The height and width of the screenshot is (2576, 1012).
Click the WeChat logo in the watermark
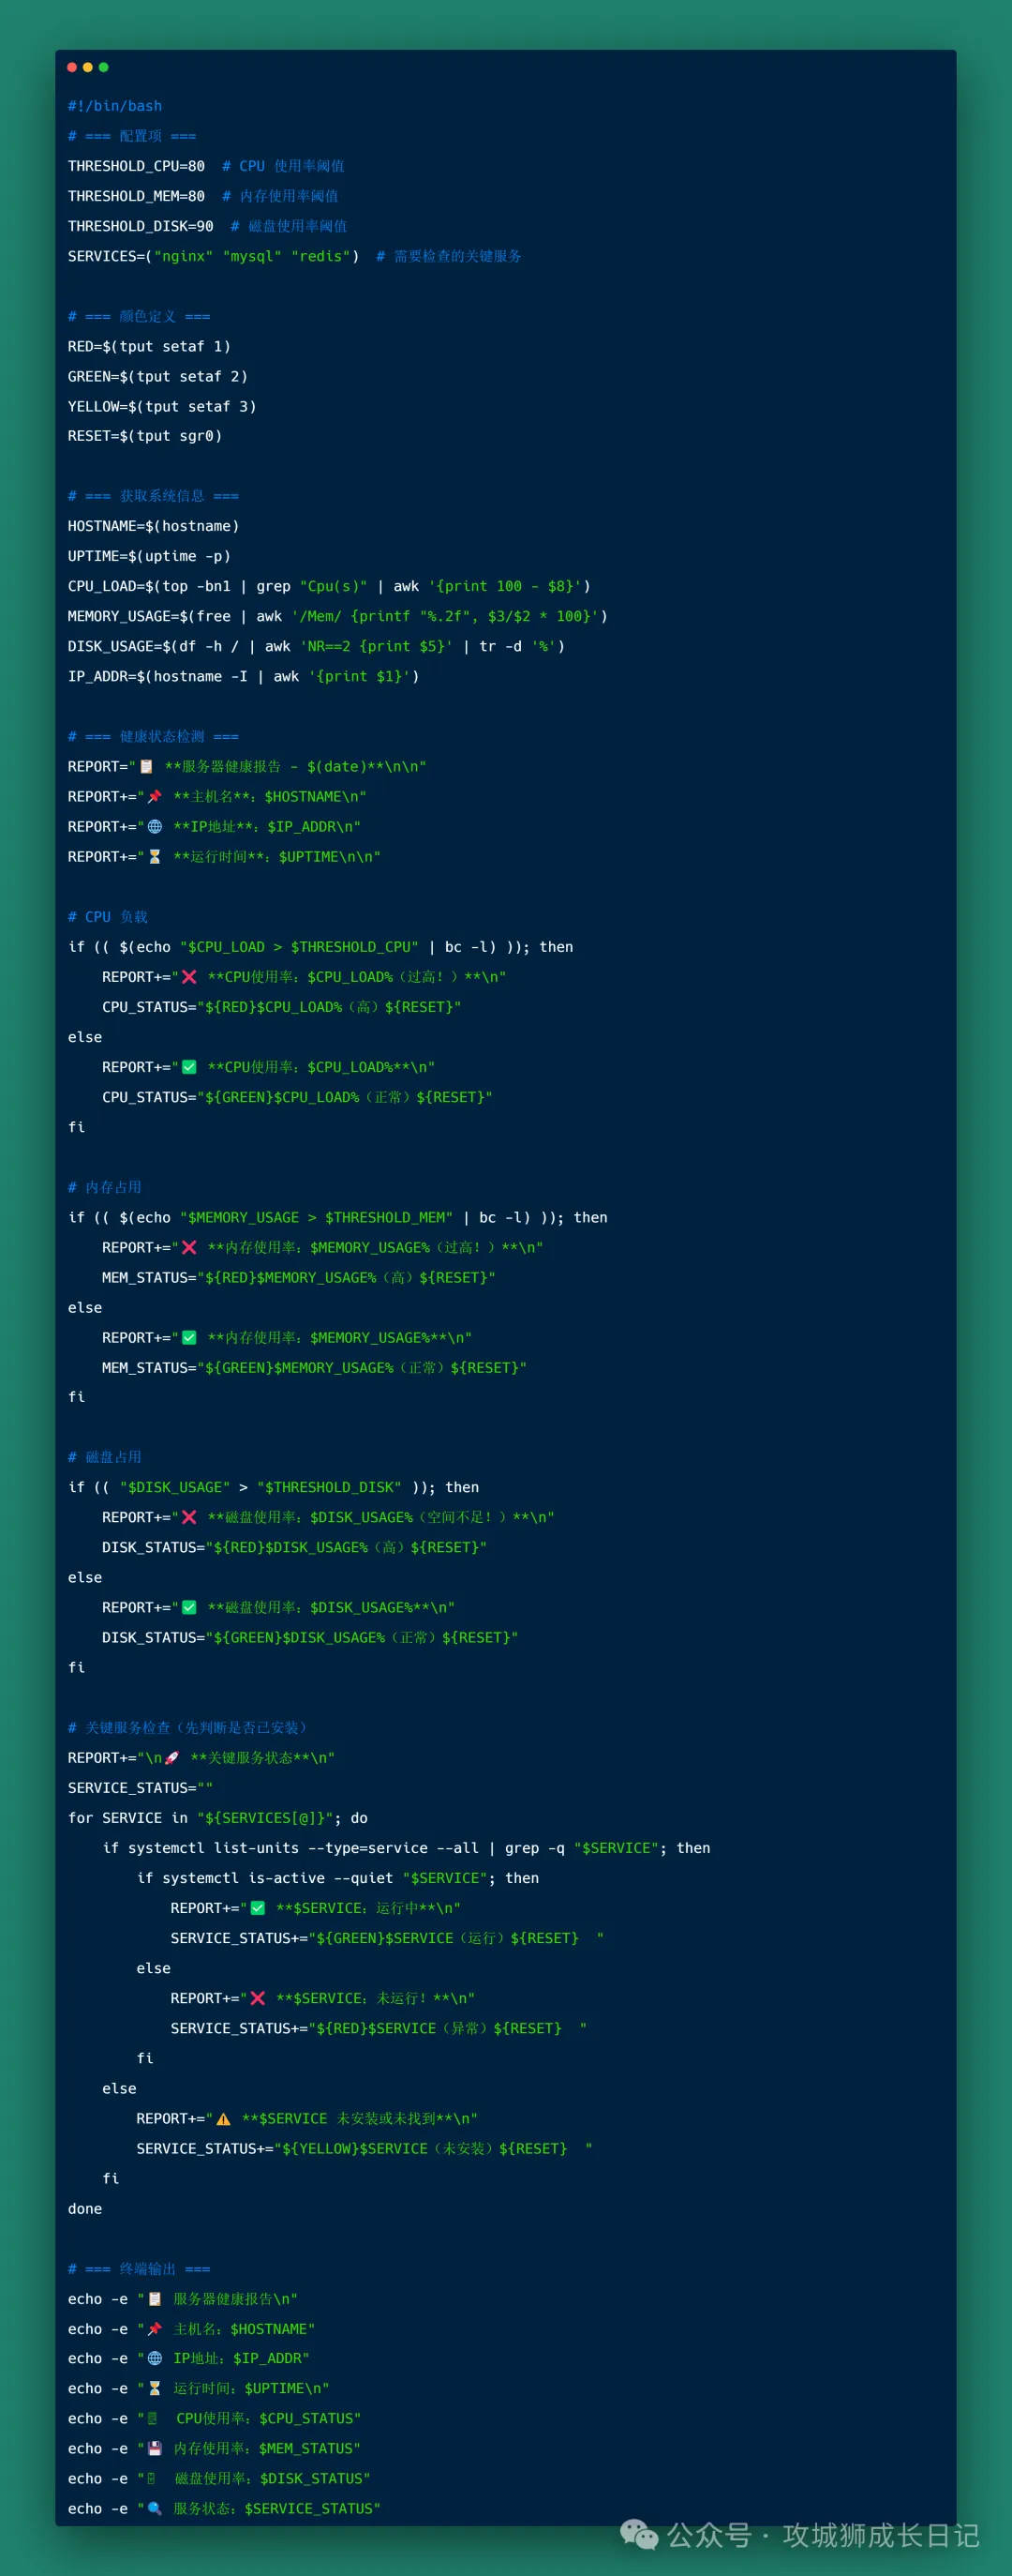point(638,2534)
